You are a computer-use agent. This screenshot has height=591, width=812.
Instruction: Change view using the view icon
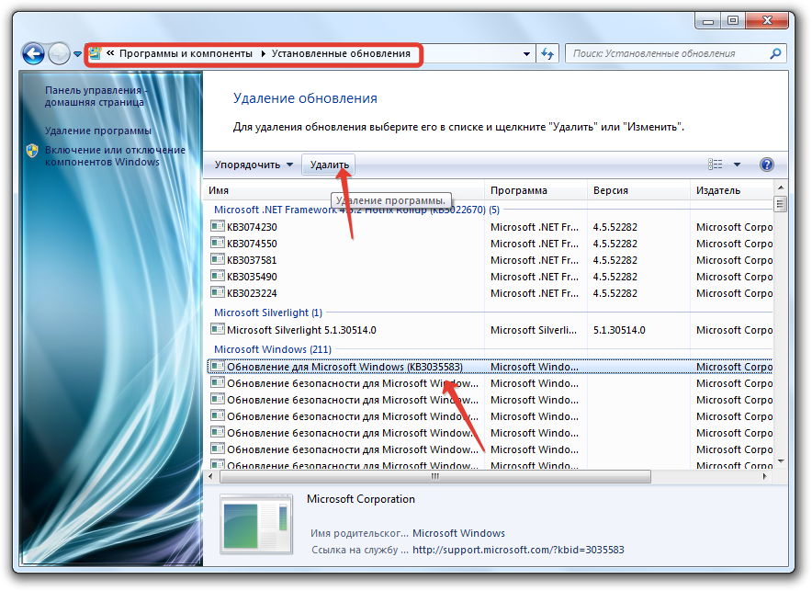[716, 165]
